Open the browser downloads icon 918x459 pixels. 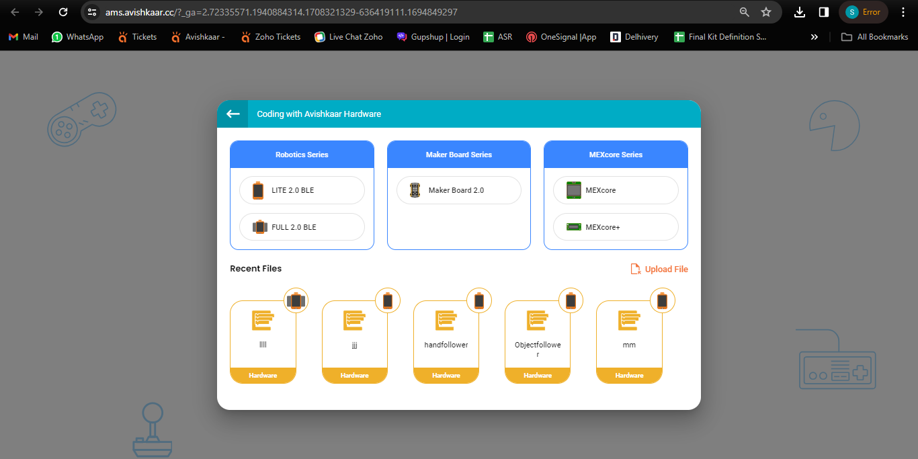click(800, 12)
